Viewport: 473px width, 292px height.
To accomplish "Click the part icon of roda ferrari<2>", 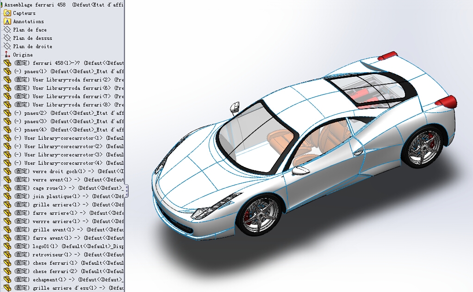I will [7, 80].
